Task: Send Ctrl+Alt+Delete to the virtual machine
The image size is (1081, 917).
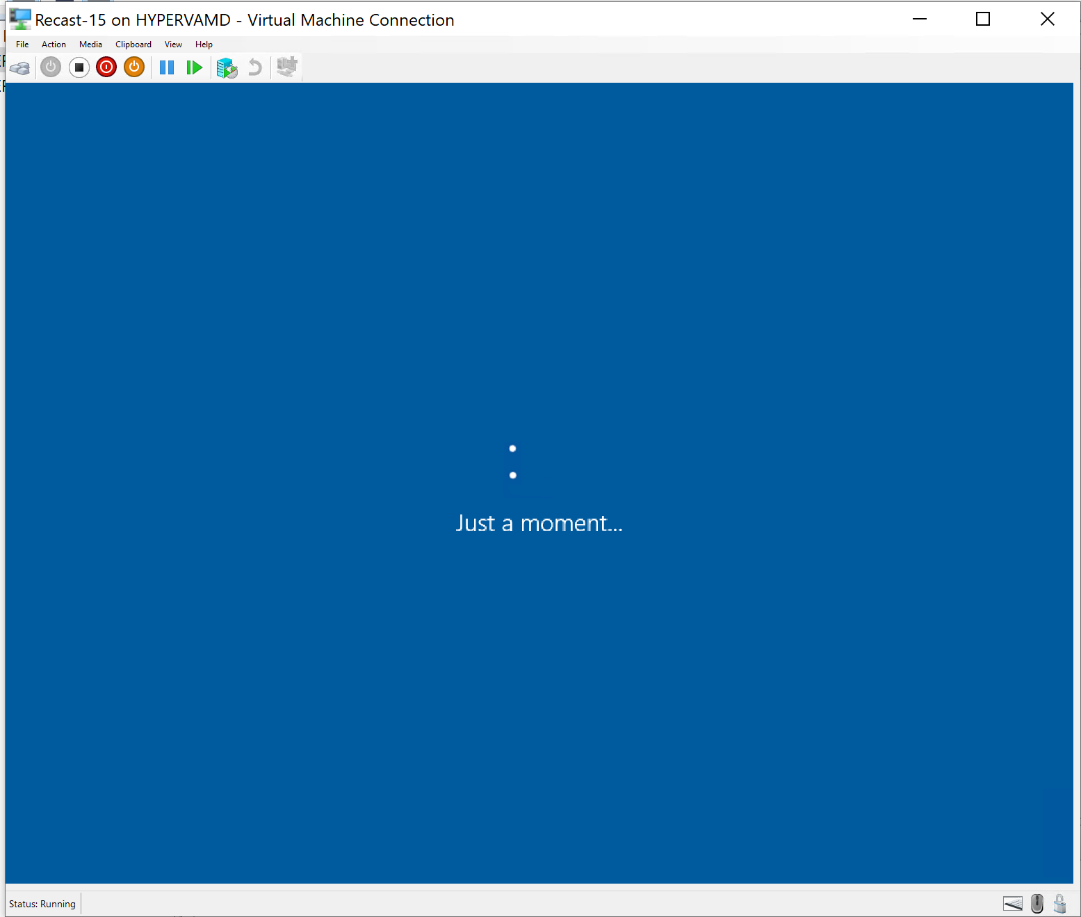Action: [20, 67]
